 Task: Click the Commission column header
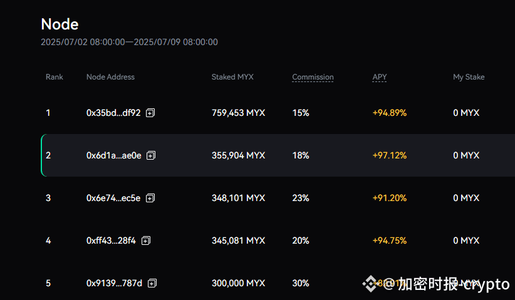tap(313, 77)
